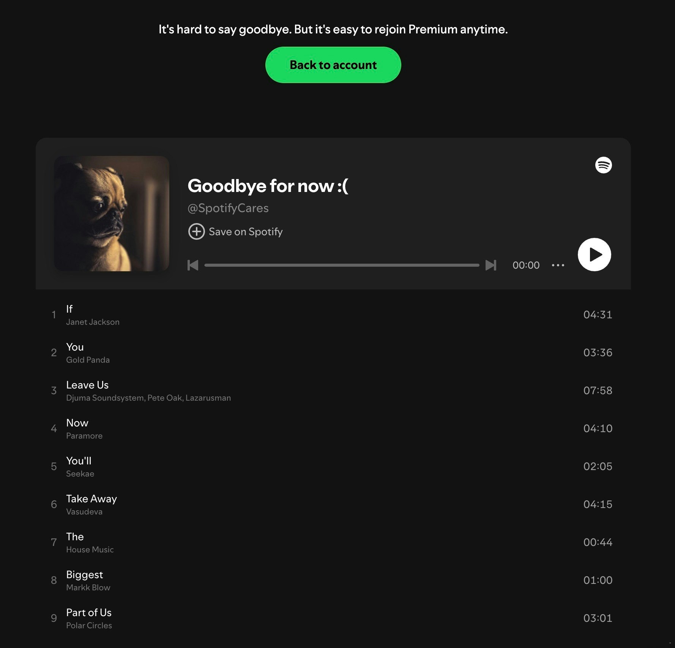Click the Spotify logo icon

coord(603,165)
